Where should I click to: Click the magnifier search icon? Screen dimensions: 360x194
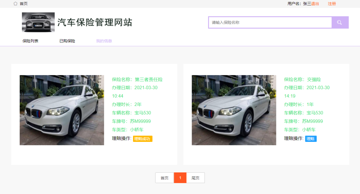340,22
